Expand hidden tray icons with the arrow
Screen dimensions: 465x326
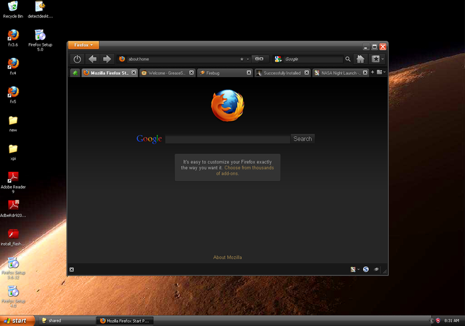point(432,321)
